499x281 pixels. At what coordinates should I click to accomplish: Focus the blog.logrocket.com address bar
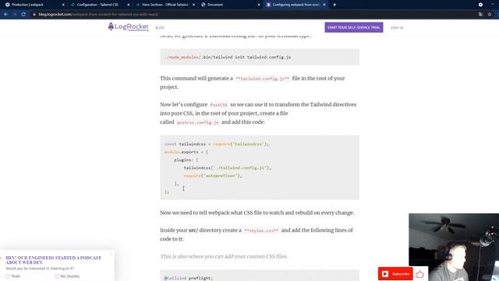(x=255, y=14)
